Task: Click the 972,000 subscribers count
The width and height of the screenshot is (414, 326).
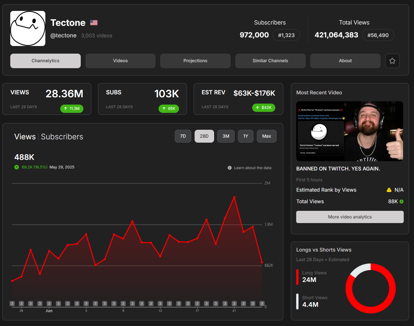Action: pos(254,35)
